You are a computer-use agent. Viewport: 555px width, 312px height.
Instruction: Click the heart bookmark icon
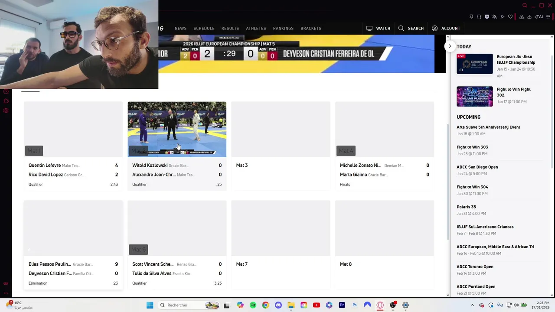click(x=510, y=17)
